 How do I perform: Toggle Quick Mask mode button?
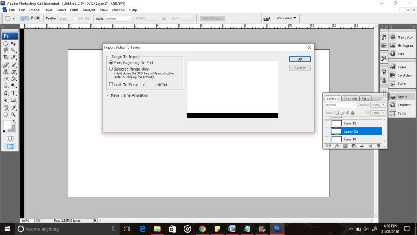(10, 139)
